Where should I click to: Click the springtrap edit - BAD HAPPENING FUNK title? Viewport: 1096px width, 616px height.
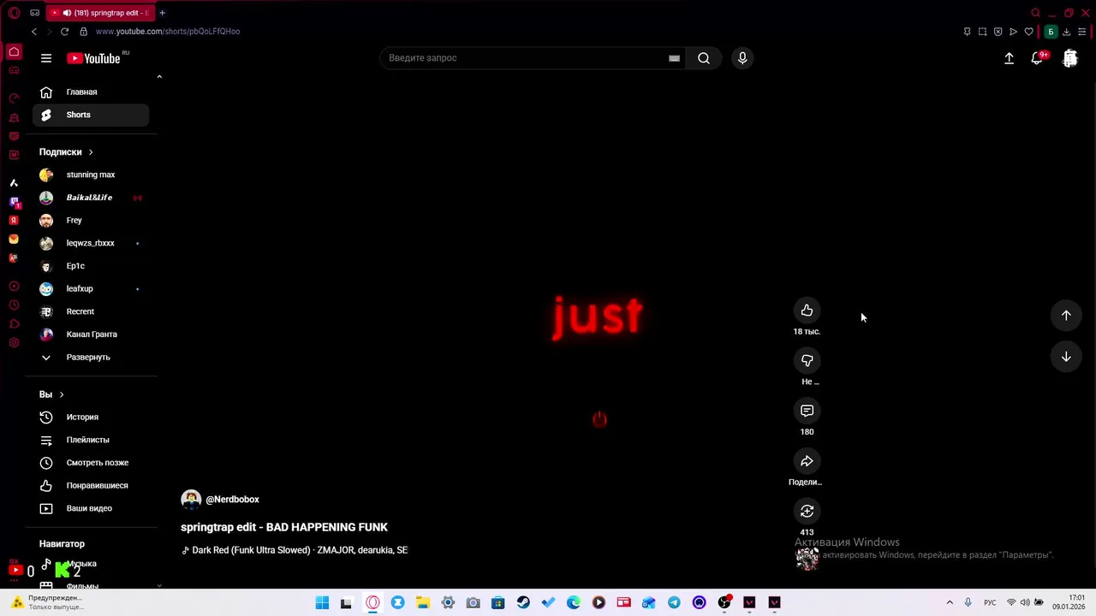[284, 527]
